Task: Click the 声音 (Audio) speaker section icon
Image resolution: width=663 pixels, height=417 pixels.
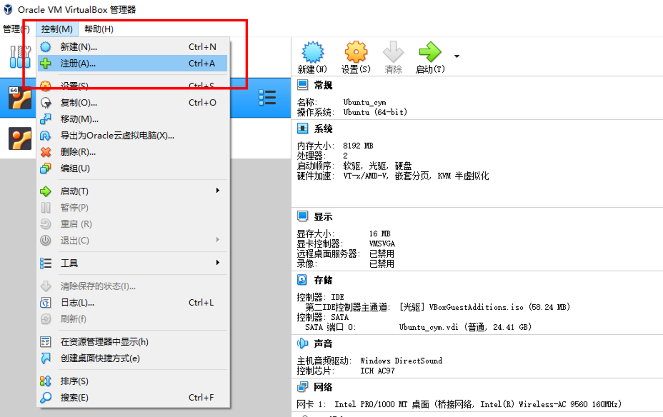Action: pos(303,343)
